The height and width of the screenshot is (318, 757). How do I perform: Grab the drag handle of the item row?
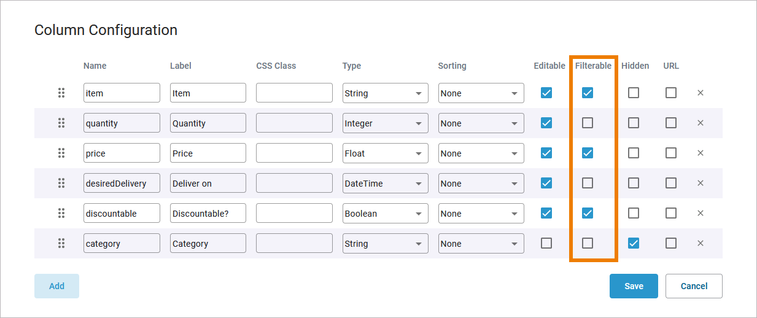pyautogui.click(x=61, y=93)
